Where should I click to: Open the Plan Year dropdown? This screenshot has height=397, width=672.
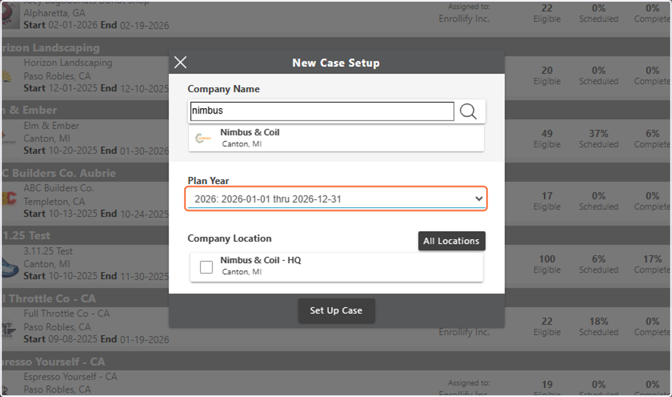click(x=336, y=199)
